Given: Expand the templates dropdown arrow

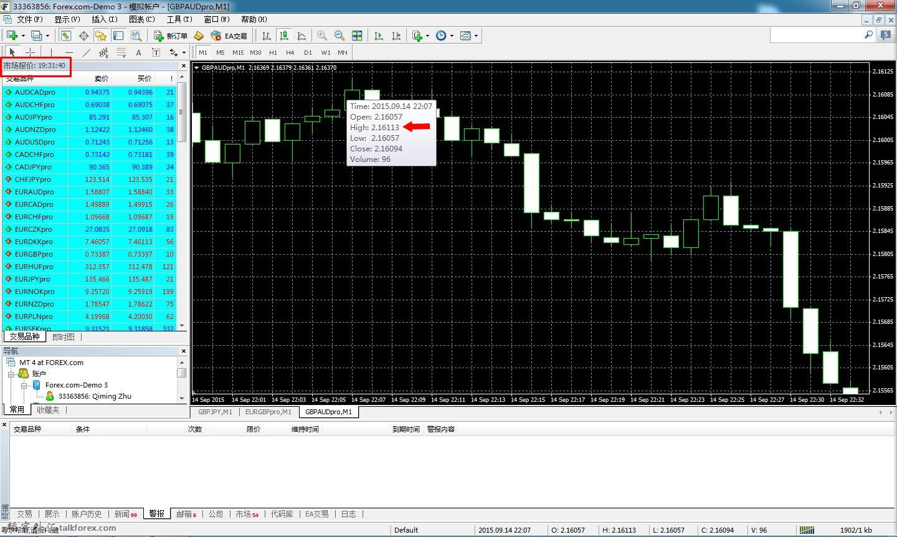Looking at the screenshot, I should pos(476,36).
